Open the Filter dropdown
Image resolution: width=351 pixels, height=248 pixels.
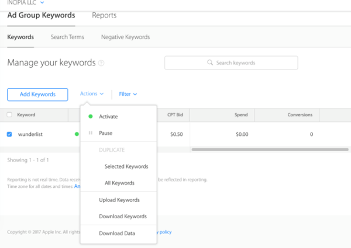(x=128, y=94)
